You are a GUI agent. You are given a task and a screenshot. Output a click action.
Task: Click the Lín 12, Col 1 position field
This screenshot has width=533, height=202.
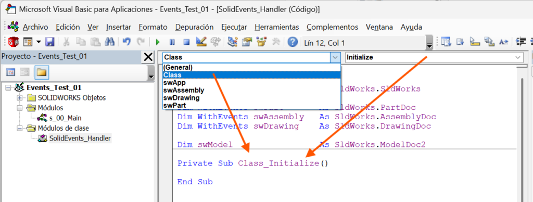[363, 43]
